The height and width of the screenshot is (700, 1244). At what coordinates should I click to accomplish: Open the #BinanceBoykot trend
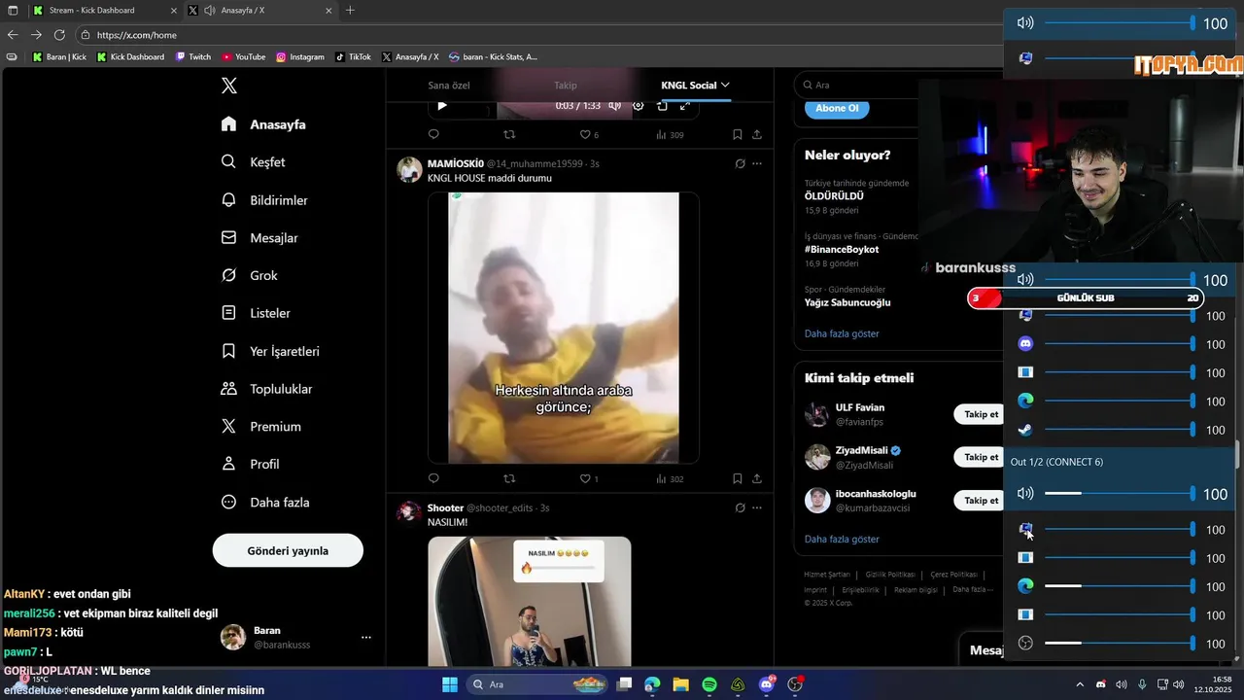pyautogui.click(x=842, y=249)
